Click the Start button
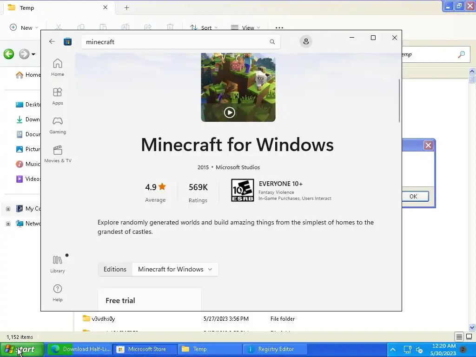The width and height of the screenshot is (476, 357). click(x=22, y=350)
